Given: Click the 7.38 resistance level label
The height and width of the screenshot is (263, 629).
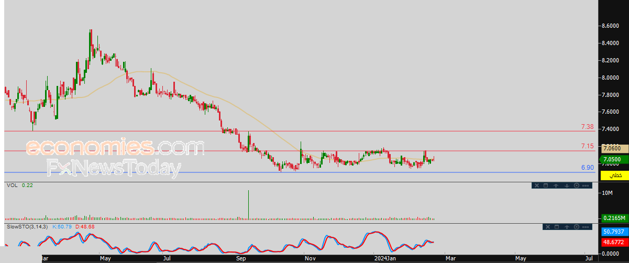Looking at the screenshot, I should tap(588, 127).
